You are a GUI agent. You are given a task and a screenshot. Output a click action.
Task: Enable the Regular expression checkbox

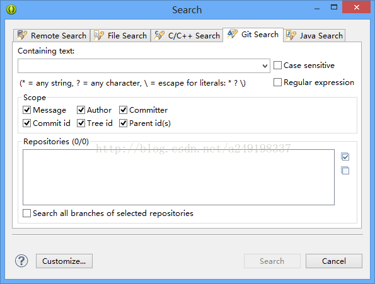point(277,82)
